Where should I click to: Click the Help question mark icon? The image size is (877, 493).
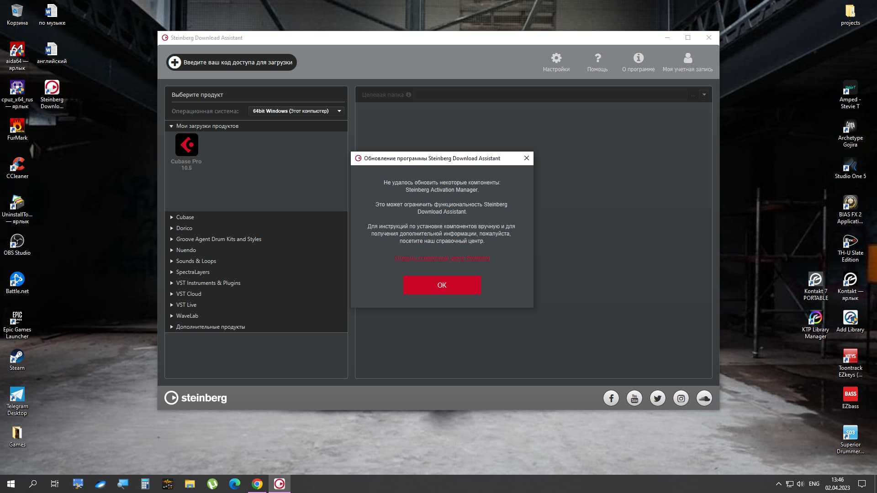click(x=597, y=58)
